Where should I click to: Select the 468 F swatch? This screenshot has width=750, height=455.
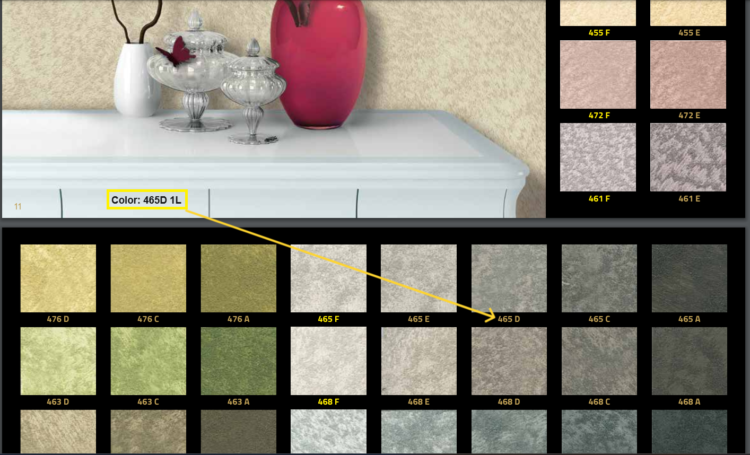(328, 361)
